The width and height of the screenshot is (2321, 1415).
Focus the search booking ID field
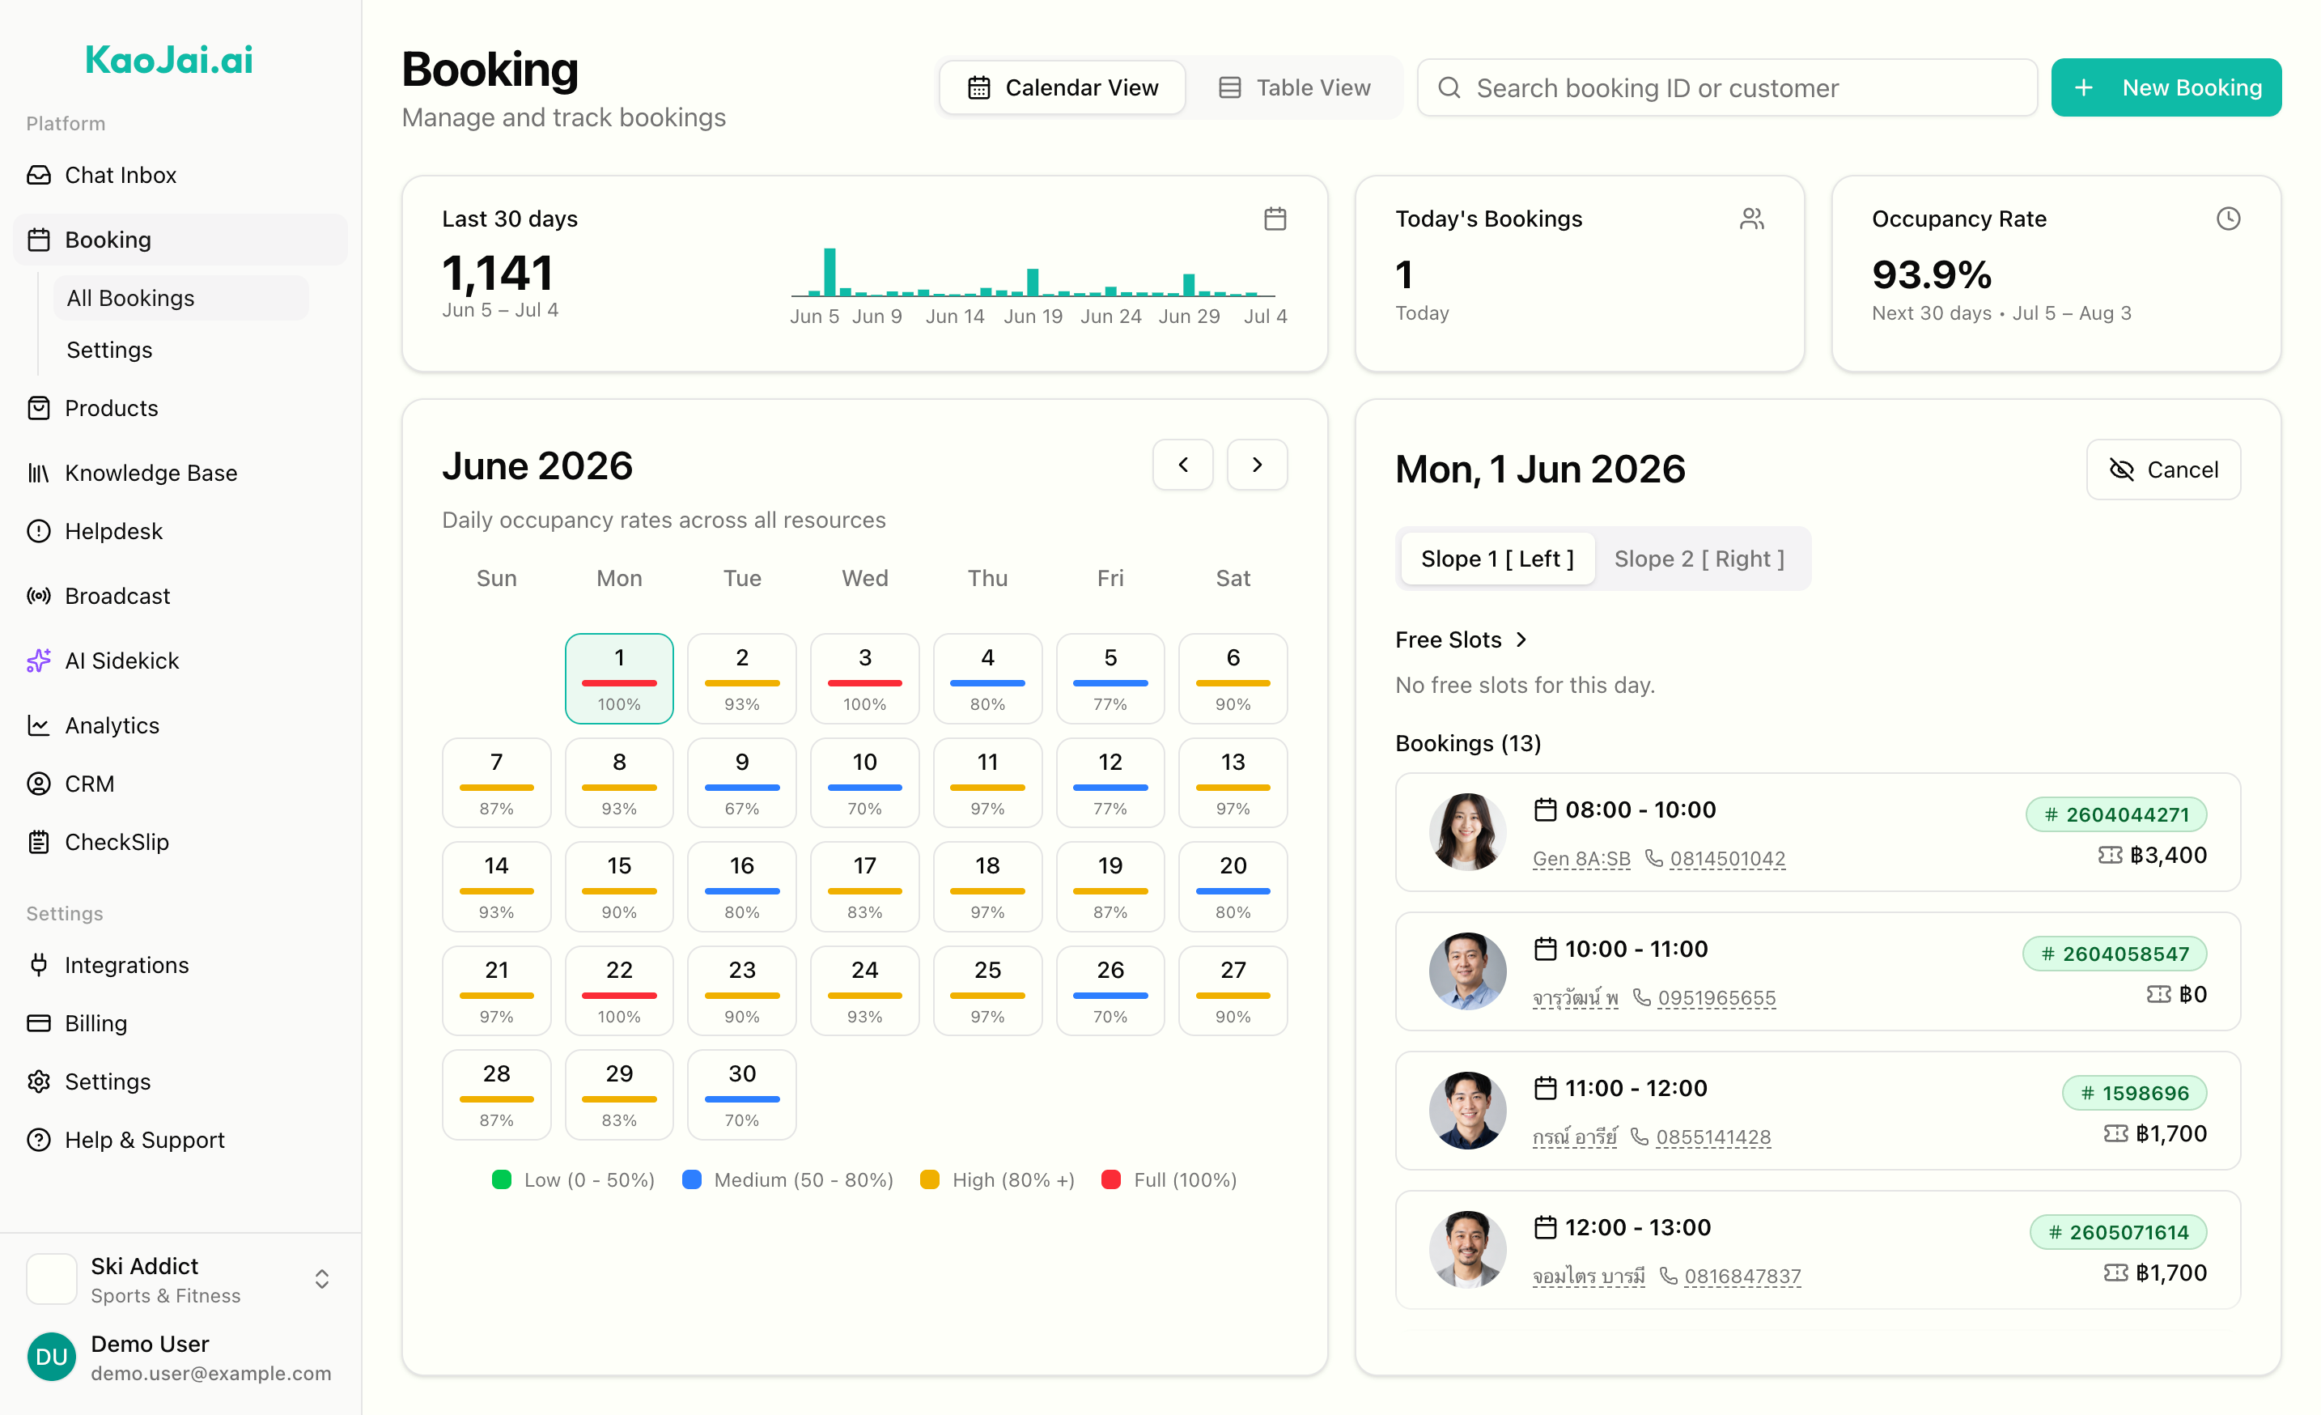[1727, 87]
